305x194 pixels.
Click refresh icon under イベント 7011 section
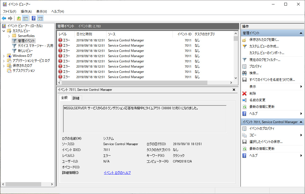click(x=244, y=149)
